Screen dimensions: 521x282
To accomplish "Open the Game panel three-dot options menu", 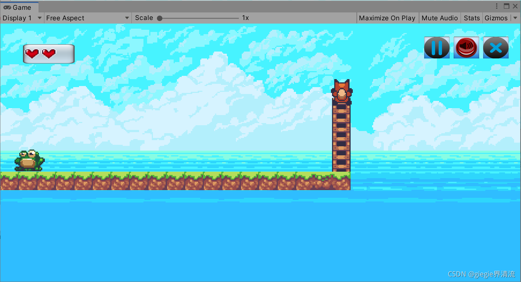I will pos(497,6).
